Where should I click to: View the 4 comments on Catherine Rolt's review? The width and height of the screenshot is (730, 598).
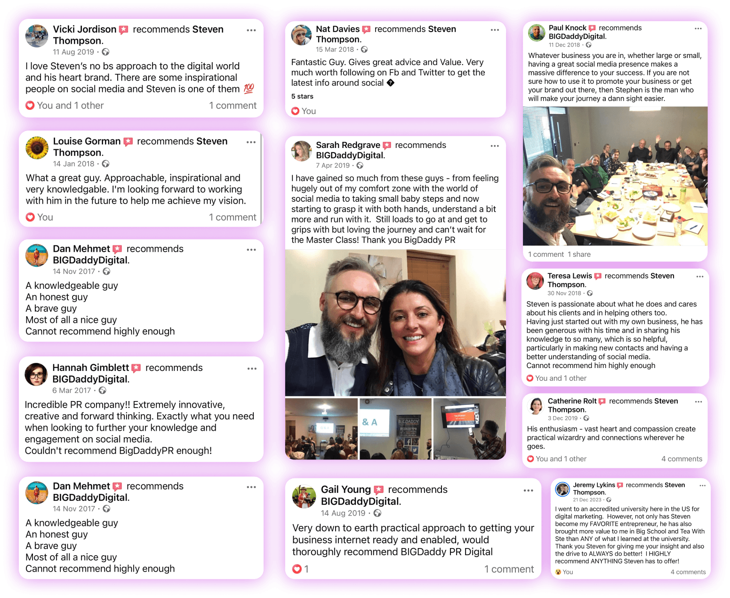click(x=682, y=459)
